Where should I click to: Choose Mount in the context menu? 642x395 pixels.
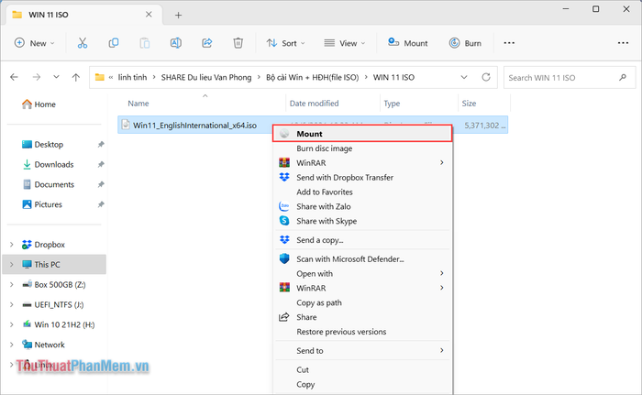point(363,134)
